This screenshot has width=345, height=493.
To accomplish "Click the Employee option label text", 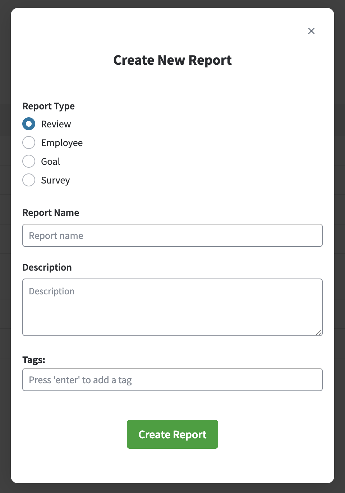I will pyautogui.click(x=62, y=143).
